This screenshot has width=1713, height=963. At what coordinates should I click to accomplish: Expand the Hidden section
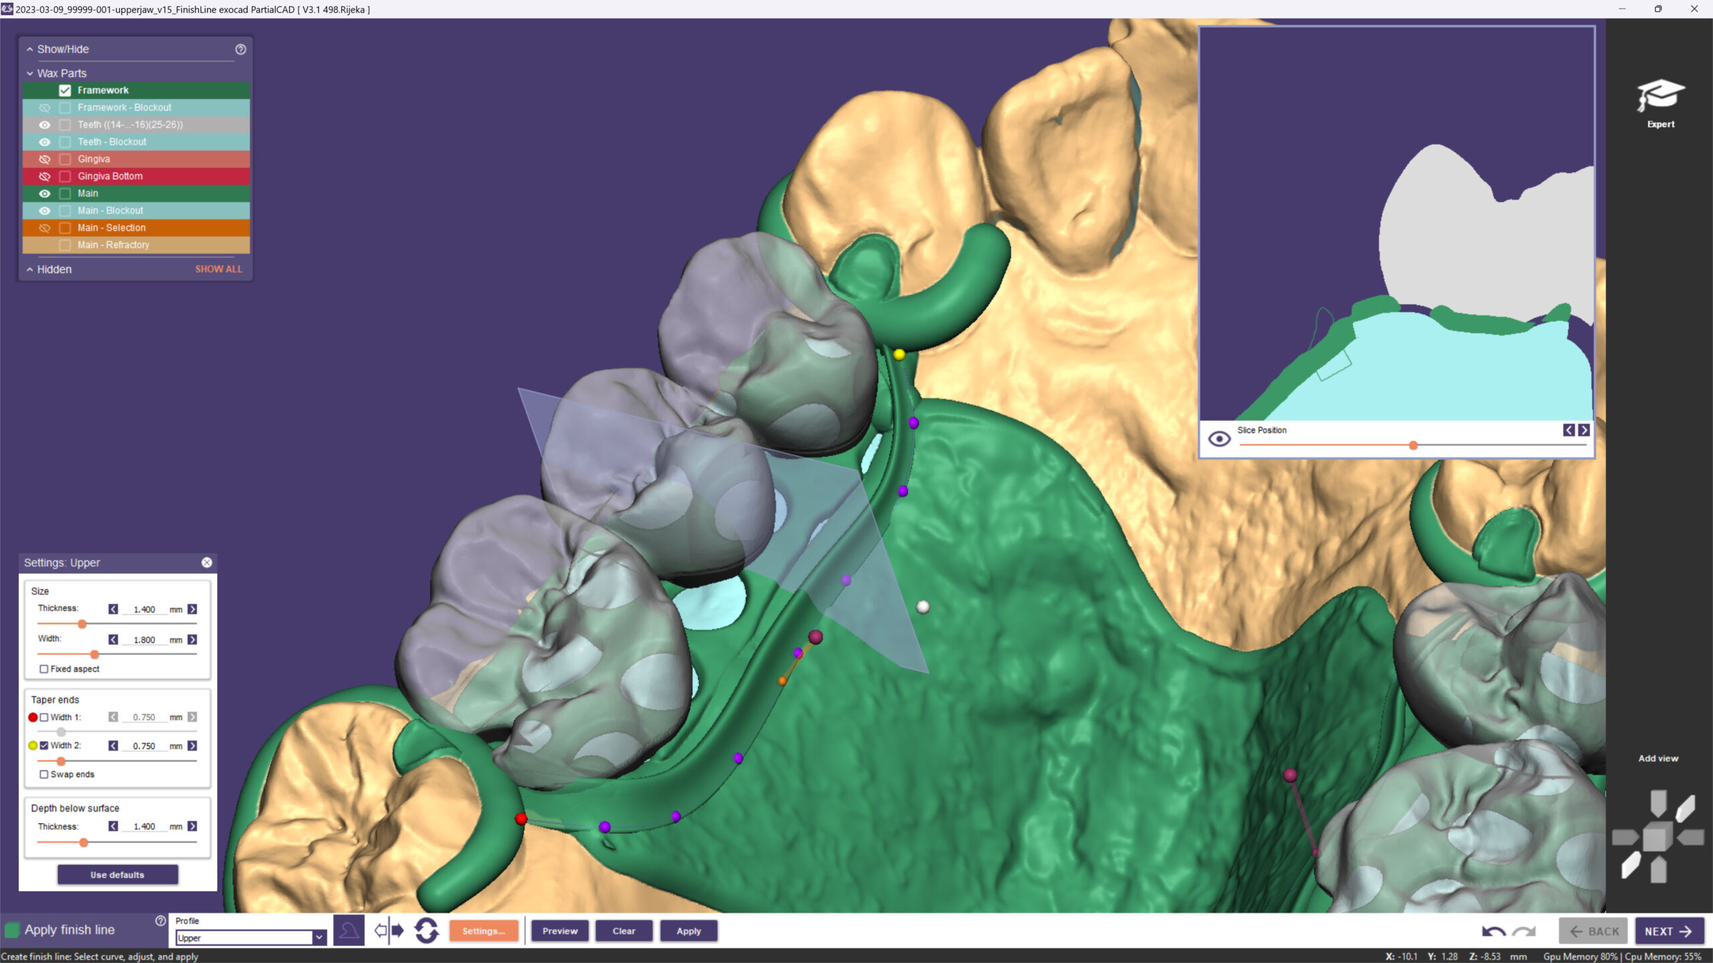[29, 270]
